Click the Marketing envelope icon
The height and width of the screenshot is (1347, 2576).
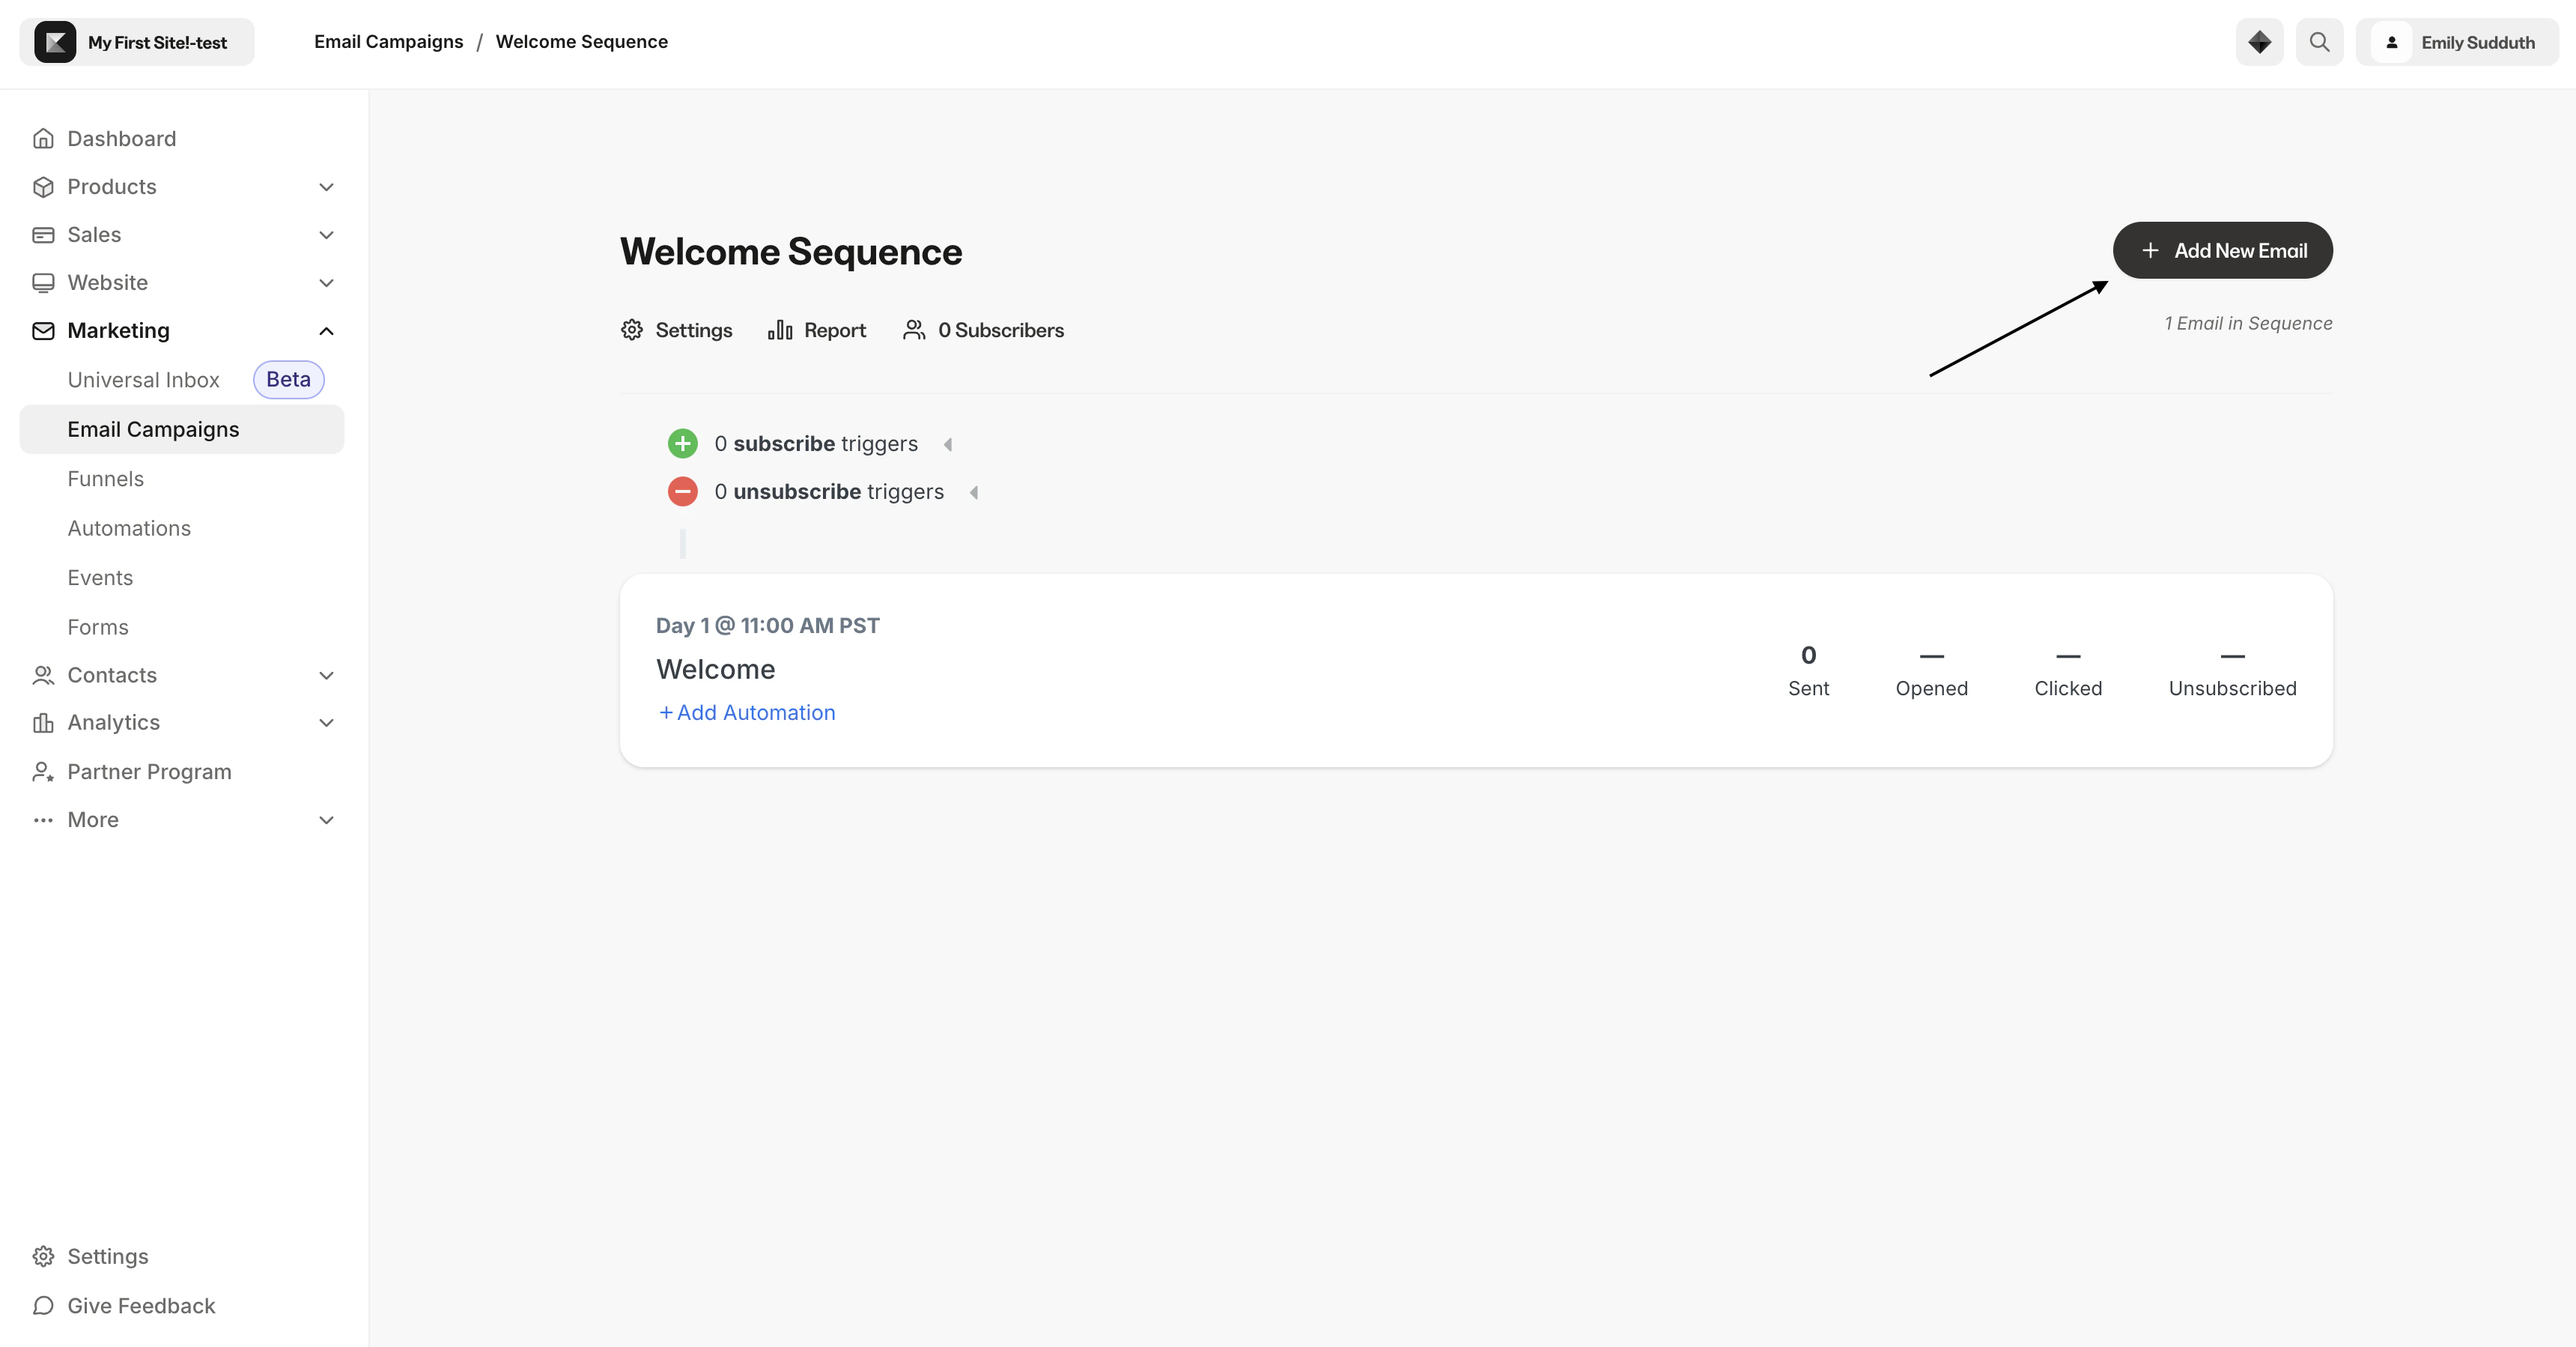point(43,330)
